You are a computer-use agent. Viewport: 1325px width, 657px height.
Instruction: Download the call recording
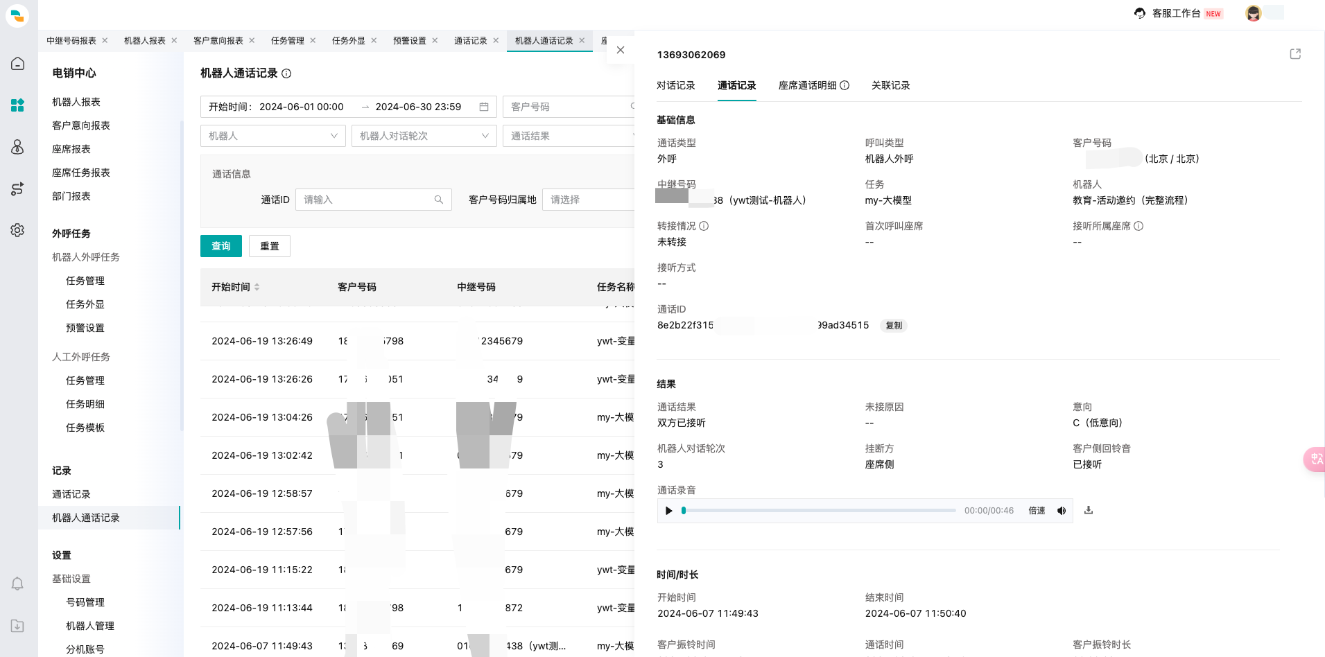(1089, 510)
